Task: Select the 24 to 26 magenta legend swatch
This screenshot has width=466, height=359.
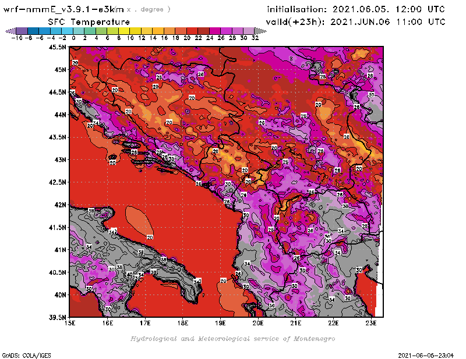Action: (214, 31)
